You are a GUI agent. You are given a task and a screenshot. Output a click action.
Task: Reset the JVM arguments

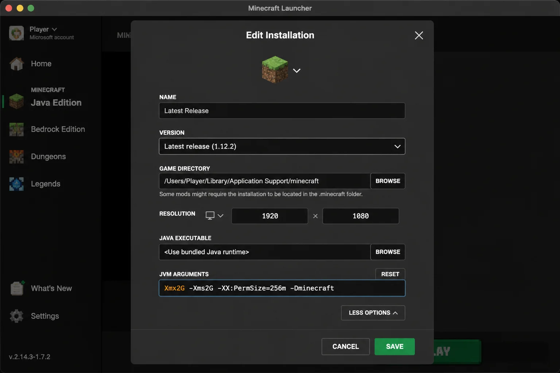[390, 274]
